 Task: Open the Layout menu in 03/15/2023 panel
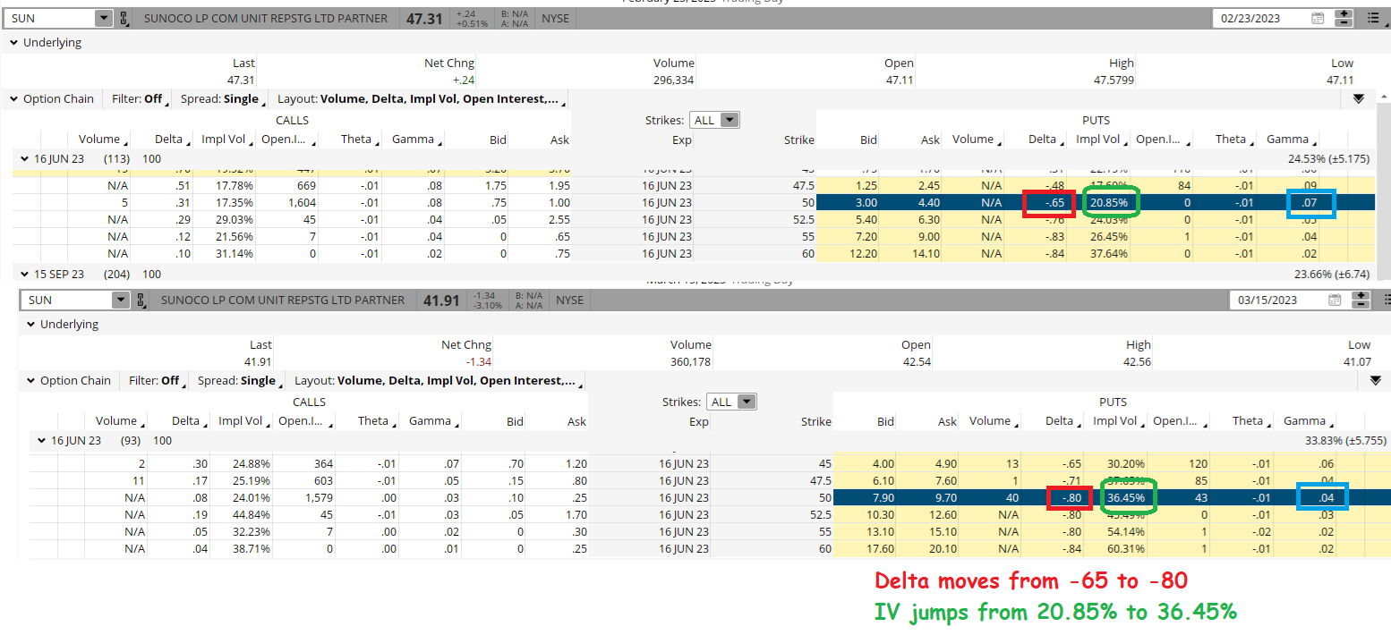tap(439, 380)
